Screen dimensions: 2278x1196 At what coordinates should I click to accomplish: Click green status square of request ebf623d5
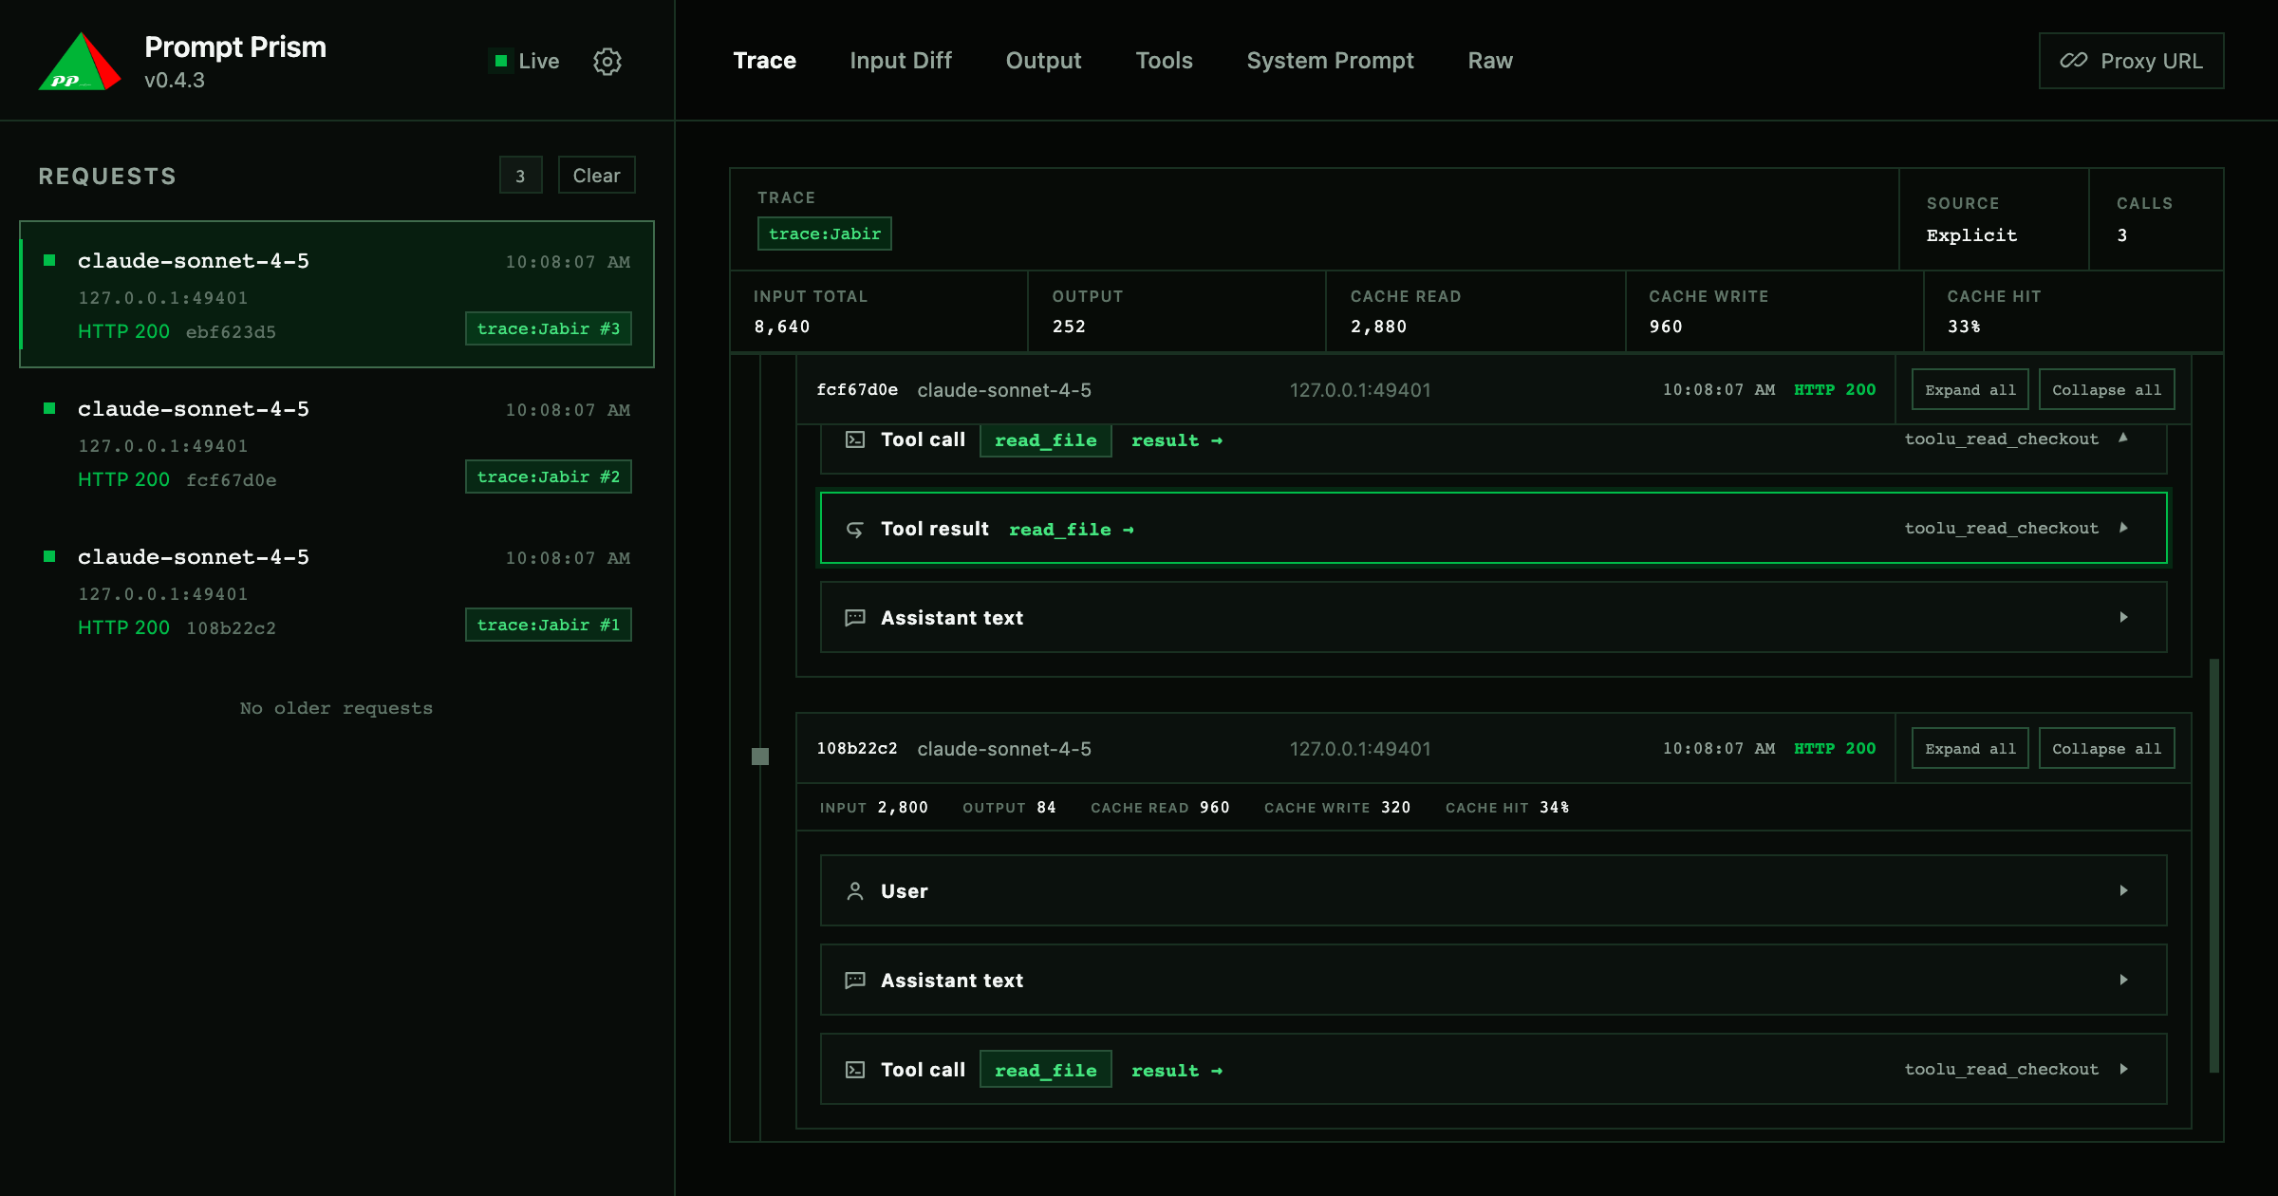point(49,260)
